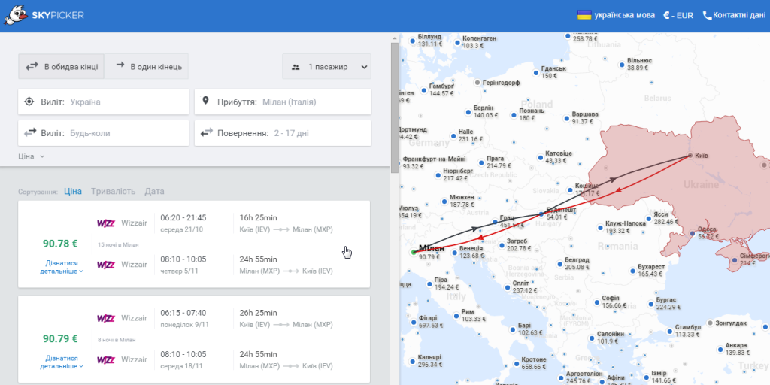770x385 pixels.
Task: Click the 8 ночі в Мілан text
Action: point(117,339)
